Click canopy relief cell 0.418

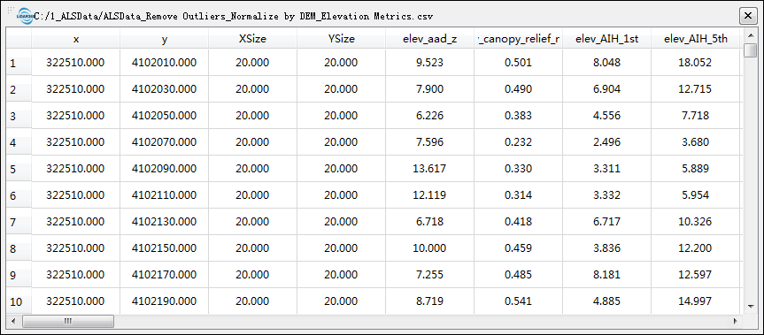tap(519, 222)
